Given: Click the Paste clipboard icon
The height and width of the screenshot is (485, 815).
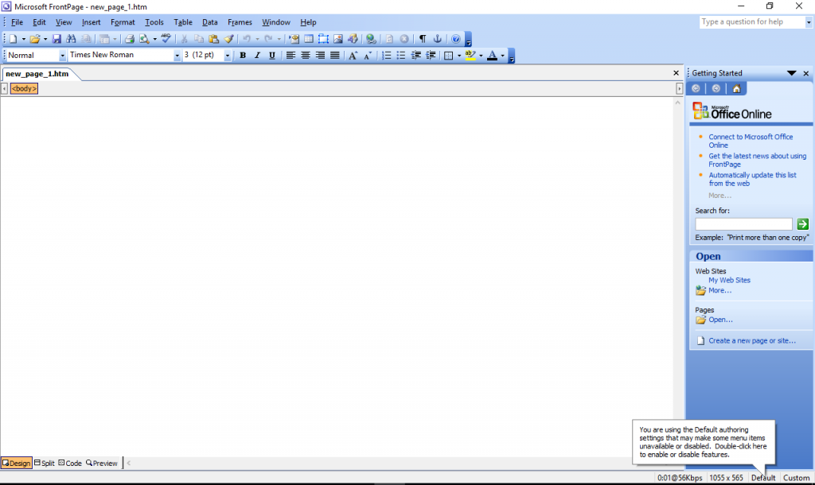Looking at the screenshot, I should 213,39.
